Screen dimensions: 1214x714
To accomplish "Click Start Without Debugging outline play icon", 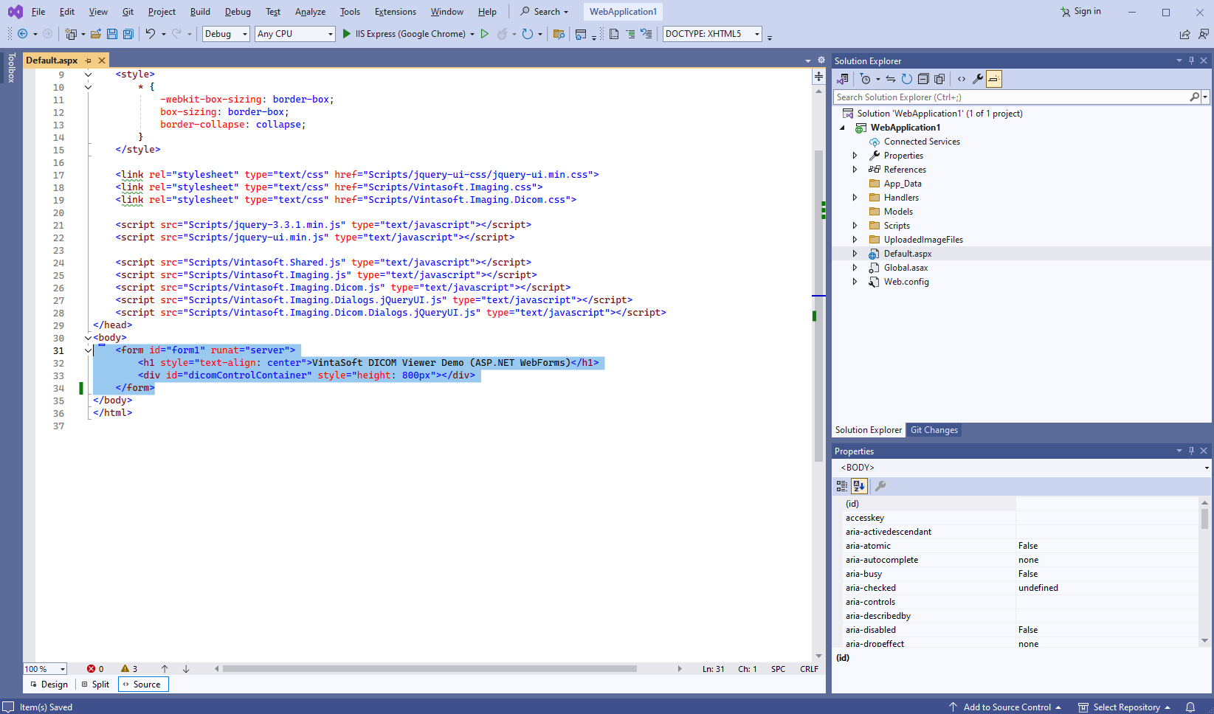I will [485, 34].
